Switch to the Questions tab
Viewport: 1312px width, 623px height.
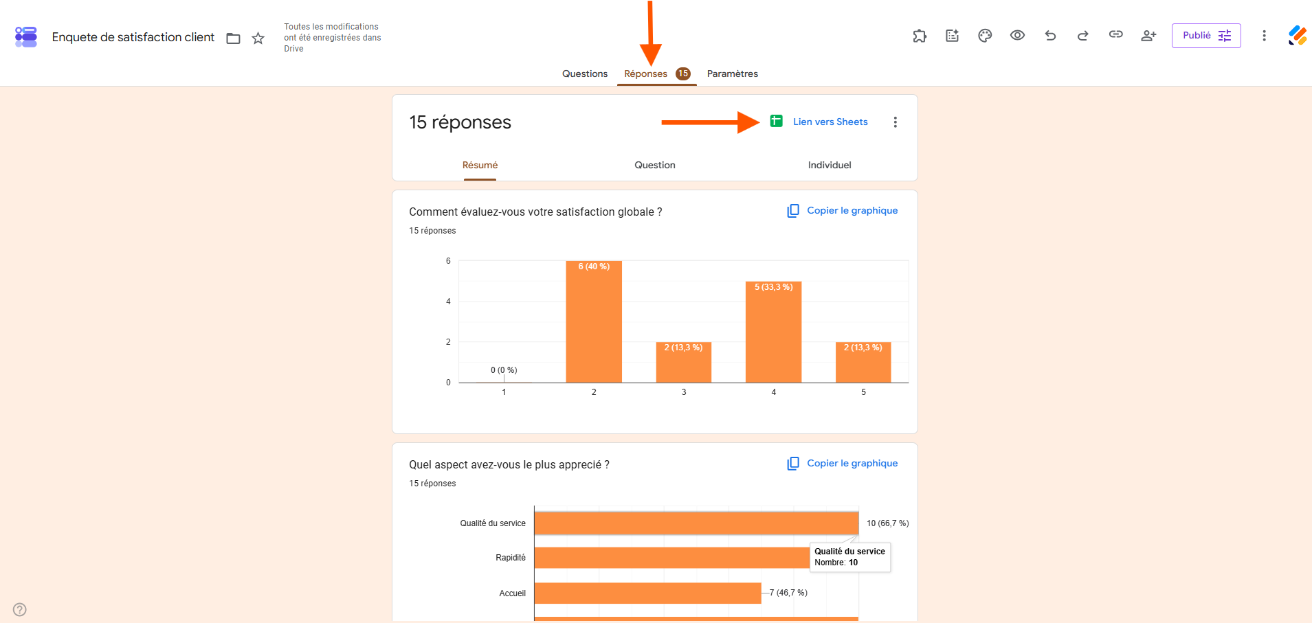tap(585, 73)
